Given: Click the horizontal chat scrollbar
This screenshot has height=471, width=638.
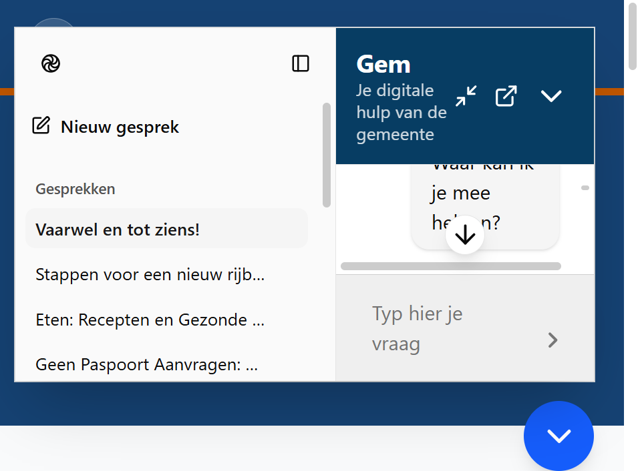Looking at the screenshot, I should tap(451, 266).
